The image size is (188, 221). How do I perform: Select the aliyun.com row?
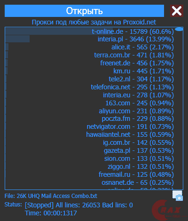90,111
